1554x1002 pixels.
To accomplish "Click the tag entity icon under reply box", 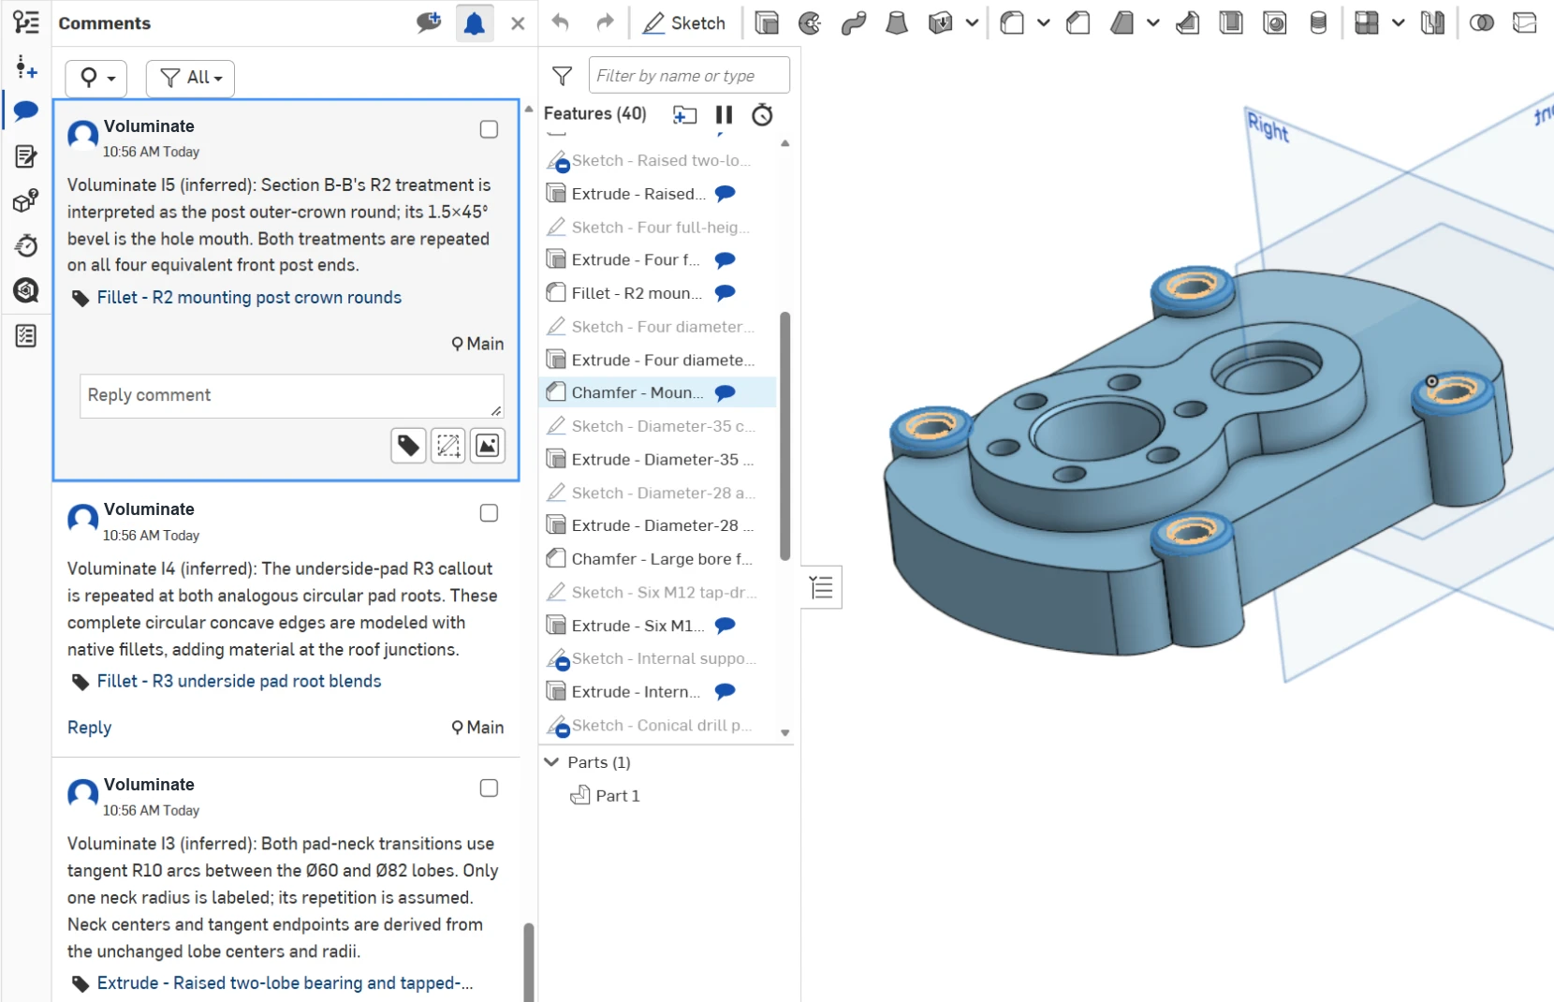I will point(409,446).
